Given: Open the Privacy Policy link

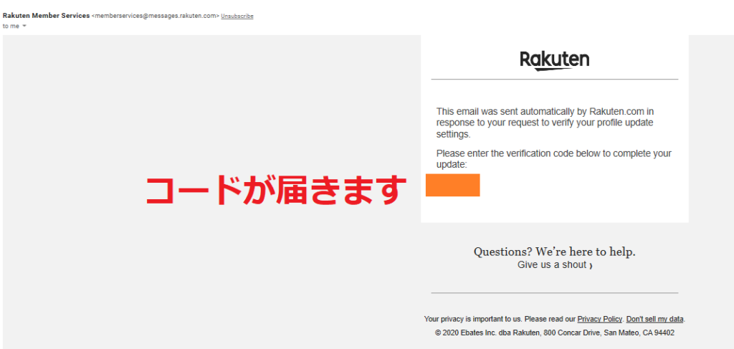Looking at the screenshot, I should [x=600, y=319].
